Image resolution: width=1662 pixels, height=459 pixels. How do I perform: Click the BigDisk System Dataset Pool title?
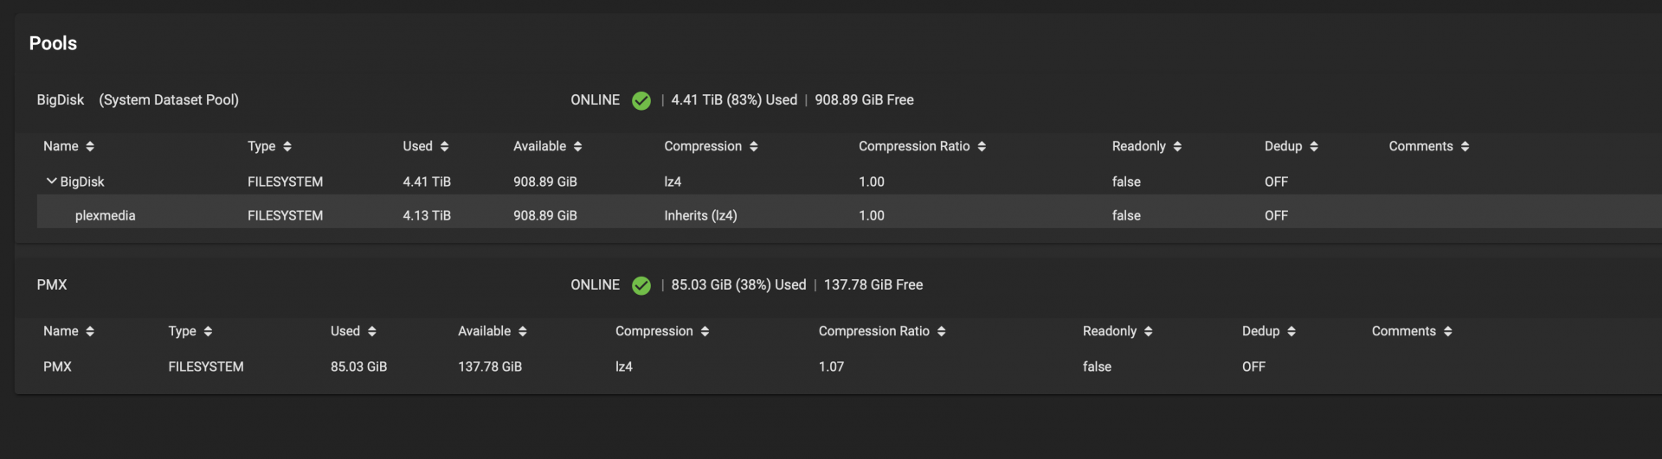(x=138, y=100)
